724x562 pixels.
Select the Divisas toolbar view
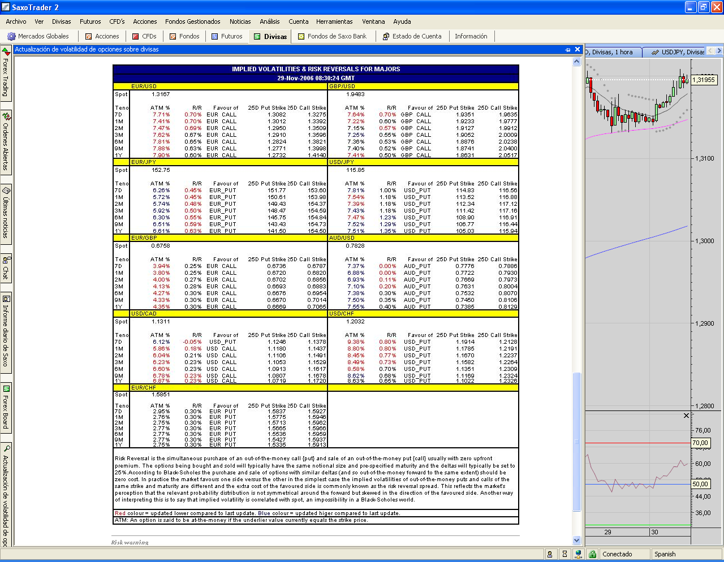[270, 36]
